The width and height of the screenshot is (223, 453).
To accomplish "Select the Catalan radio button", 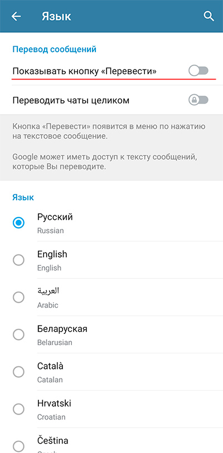I will pyautogui.click(x=18, y=372).
